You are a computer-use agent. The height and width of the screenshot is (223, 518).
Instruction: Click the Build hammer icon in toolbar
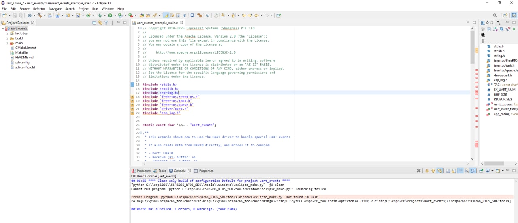click(39, 15)
